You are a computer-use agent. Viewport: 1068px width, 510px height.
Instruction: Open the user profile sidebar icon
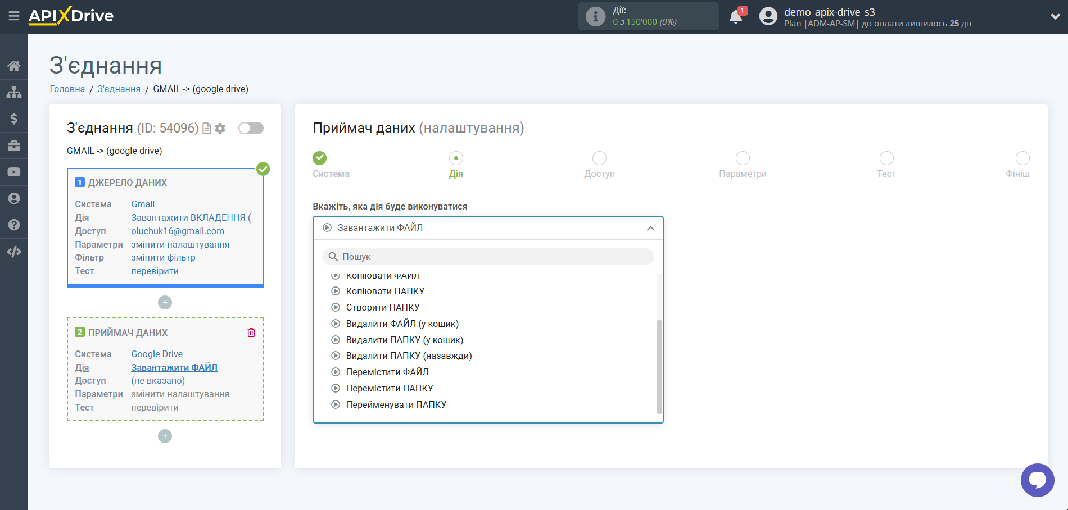coord(14,198)
